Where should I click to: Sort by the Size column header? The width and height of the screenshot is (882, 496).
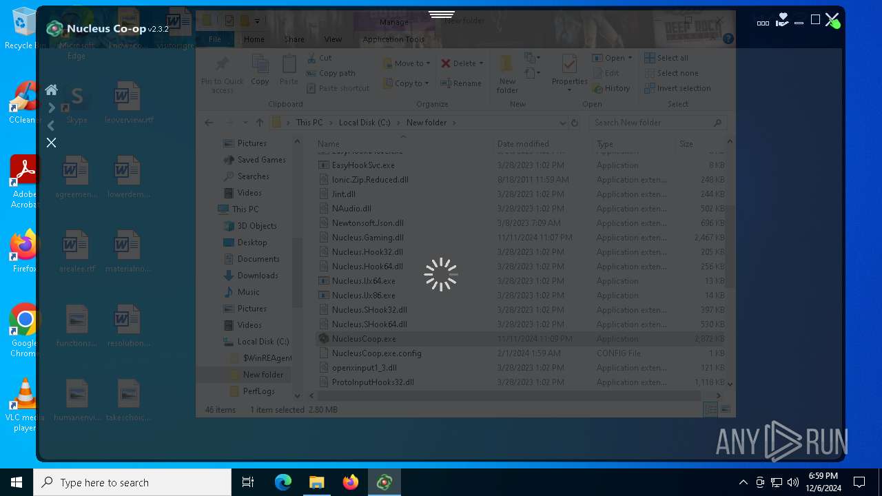[x=700, y=144]
